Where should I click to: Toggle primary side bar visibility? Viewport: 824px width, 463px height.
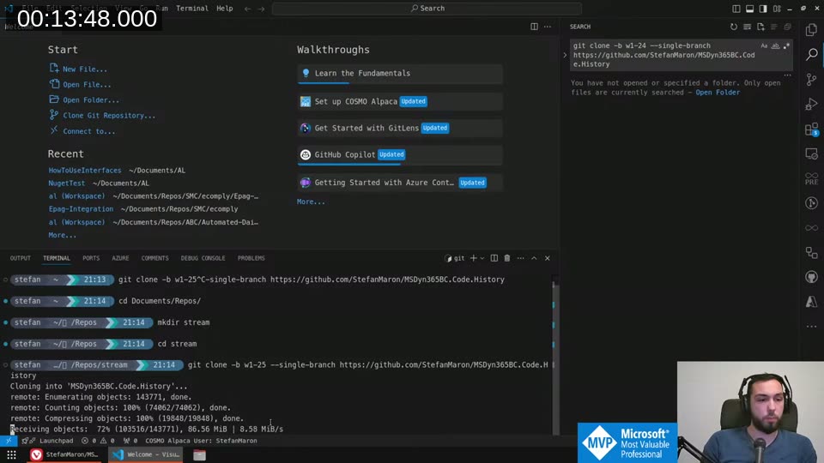736,9
